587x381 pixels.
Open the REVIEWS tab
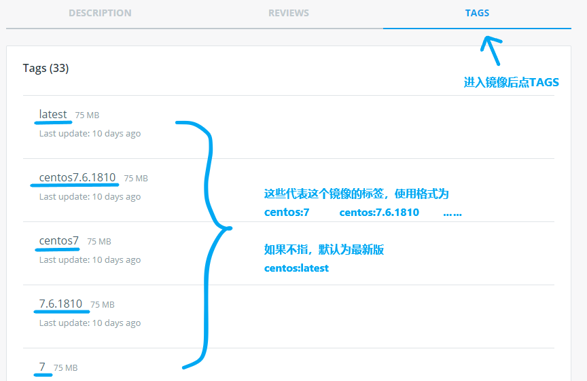289,13
